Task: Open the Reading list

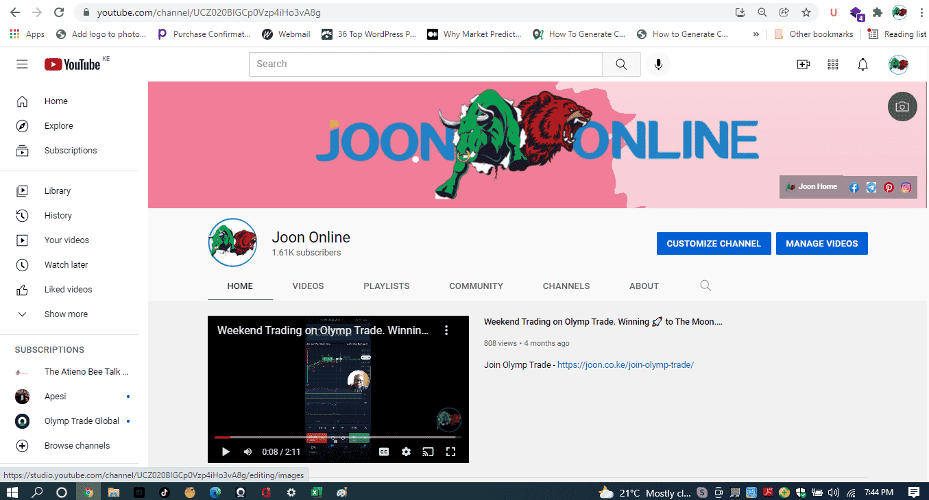Action: 897,34
